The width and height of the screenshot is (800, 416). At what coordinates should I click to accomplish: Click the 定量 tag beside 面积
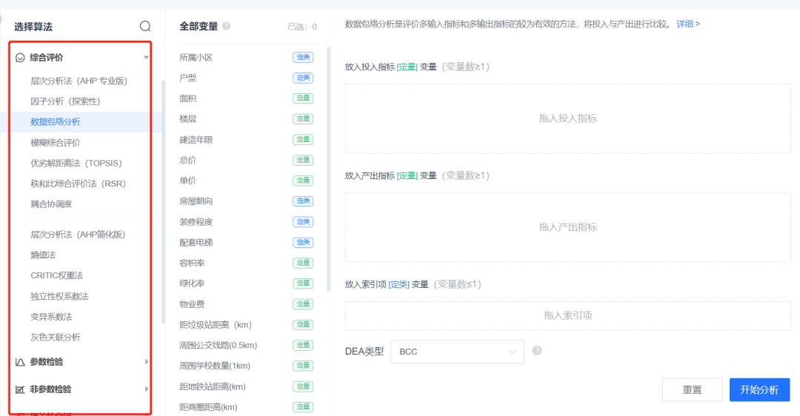pos(303,98)
